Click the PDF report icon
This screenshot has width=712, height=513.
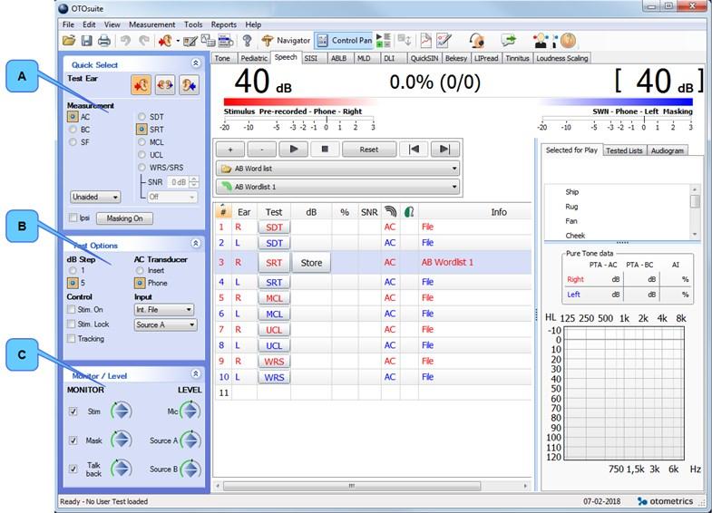point(425,41)
